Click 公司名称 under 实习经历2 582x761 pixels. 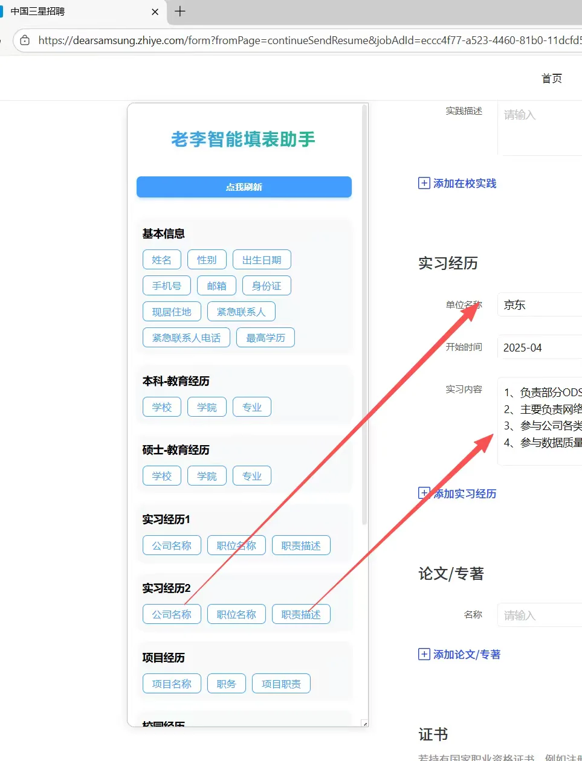(172, 614)
